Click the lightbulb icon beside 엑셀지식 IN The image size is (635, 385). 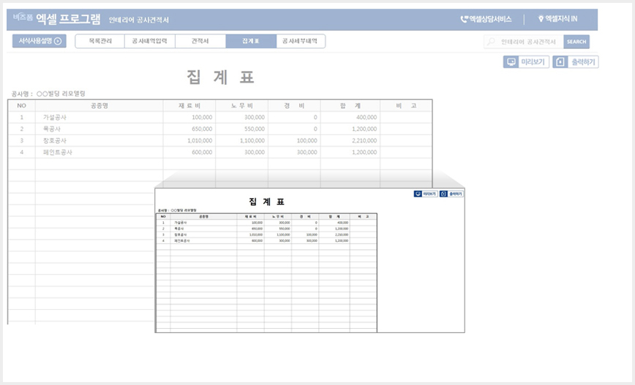tap(541, 18)
